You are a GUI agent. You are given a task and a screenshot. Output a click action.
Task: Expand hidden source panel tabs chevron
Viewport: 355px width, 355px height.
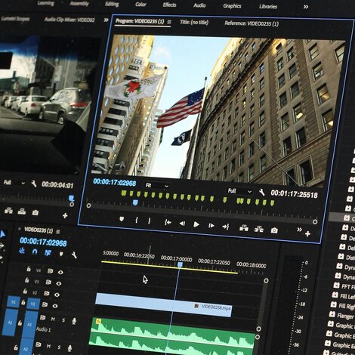106,20
